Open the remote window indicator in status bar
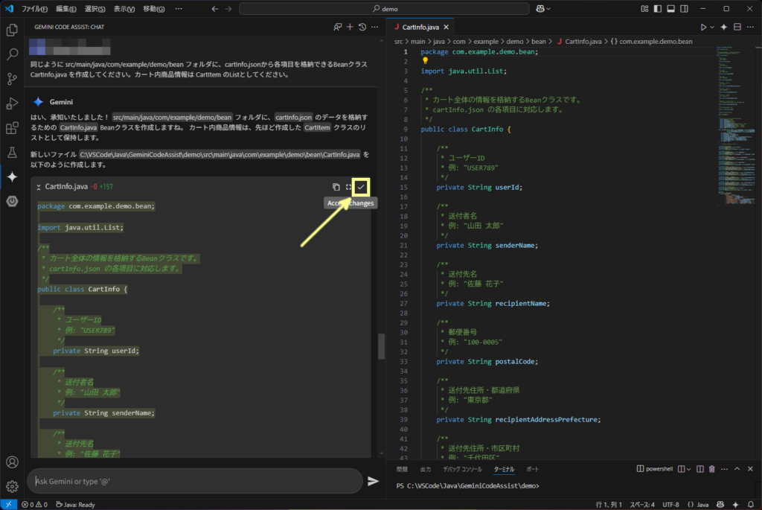Image resolution: width=762 pixels, height=510 pixels. [8, 505]
